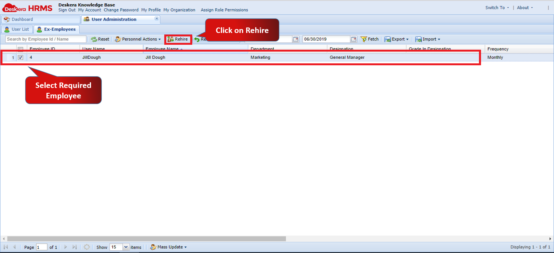Open calendar picker beside 06/30/2019 date

coord(354,39)
